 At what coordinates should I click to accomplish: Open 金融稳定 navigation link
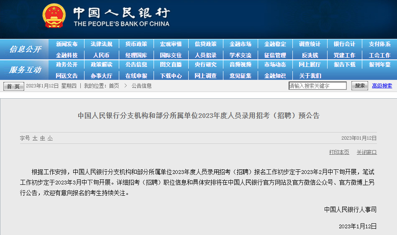point(275,44)
